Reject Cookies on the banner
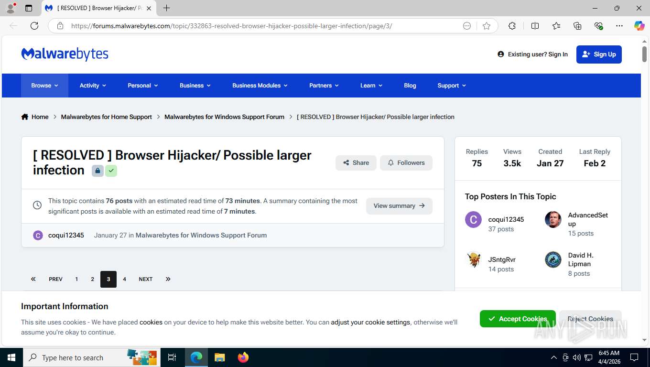650x367 pixels. point(590,319)
